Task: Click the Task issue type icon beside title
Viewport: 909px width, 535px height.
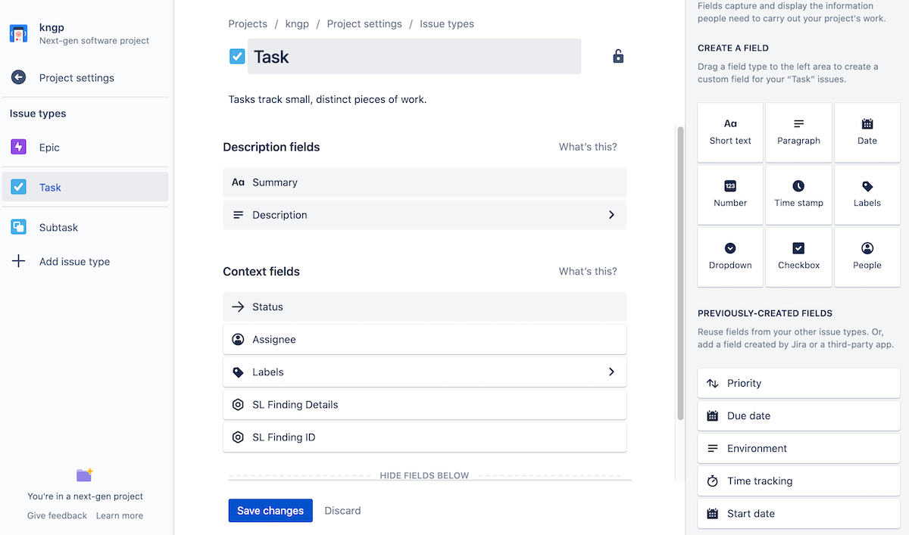Action: (x=237, y=56)
